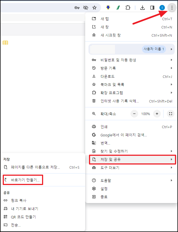Increase zoom with the plus button
The image size is (178, 232).
pyautogui.click(x=157, y=114)
